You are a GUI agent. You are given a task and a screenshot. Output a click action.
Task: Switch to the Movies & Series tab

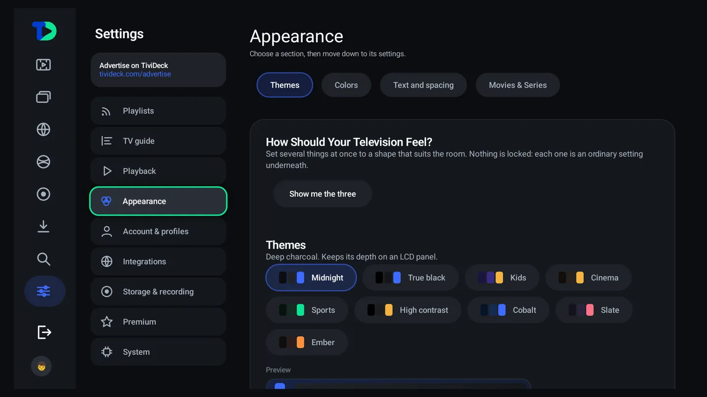(x=517, y=85)
